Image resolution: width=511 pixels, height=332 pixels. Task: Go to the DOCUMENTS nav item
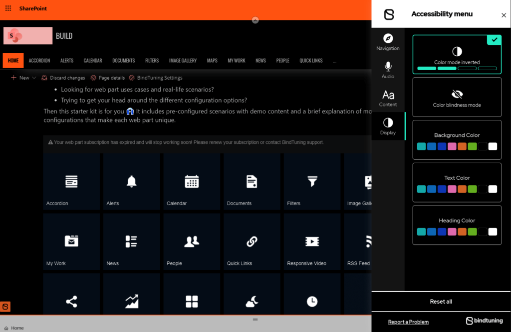click(x=124, y=61)
